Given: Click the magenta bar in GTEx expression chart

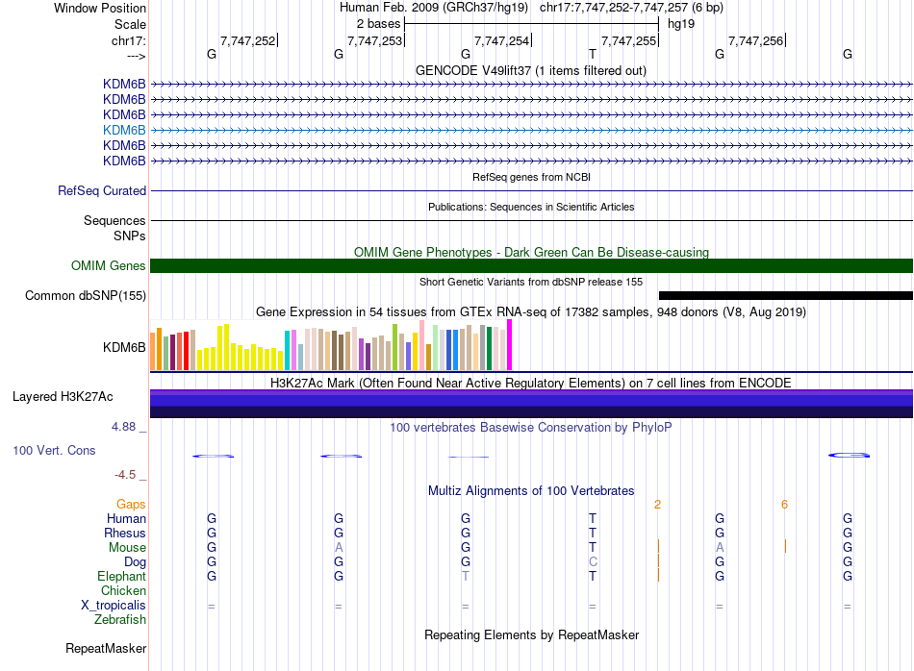Looking at the screenshot, I should tap(510, 345).
